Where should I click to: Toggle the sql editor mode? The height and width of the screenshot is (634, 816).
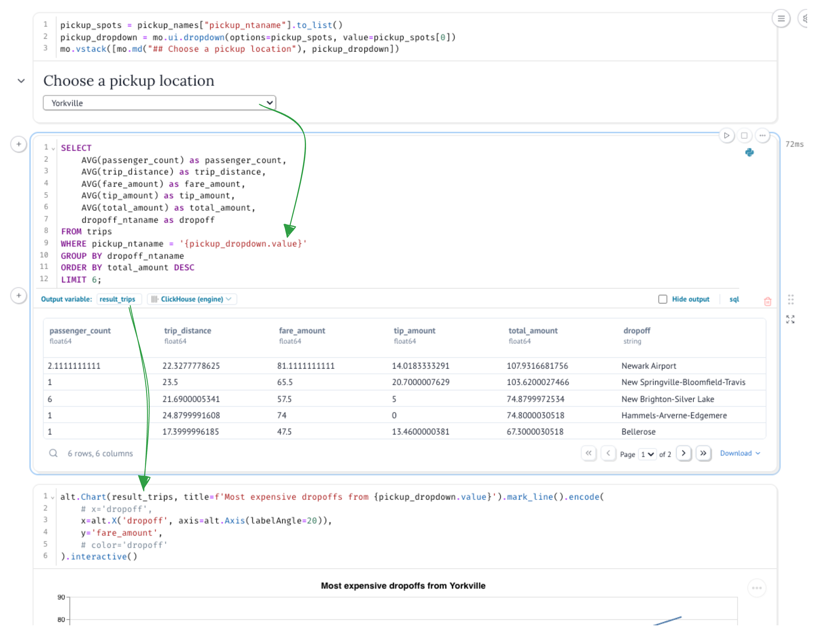[734, 299]
